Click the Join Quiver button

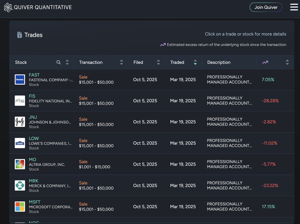(266, 7)
